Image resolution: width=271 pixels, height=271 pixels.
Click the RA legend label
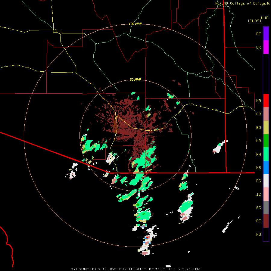pos(258,154)
